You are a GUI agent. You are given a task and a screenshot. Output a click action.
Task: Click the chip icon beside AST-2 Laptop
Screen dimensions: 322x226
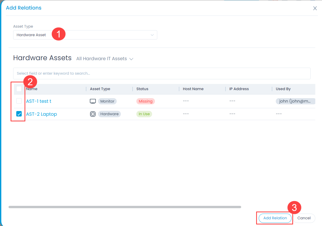click(x=93, y=114)
